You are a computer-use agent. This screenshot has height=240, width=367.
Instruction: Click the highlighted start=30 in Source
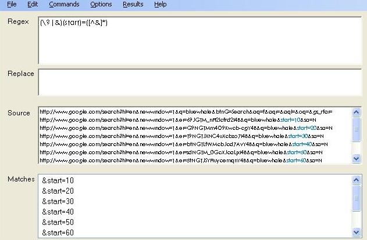tap(298, 136)
